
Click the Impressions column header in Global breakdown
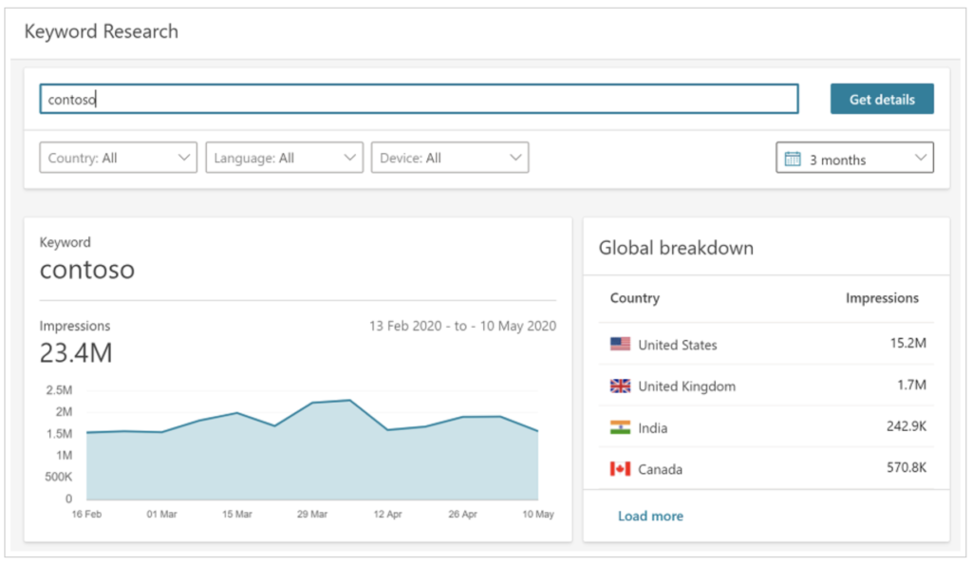pyautogui.click(x=882, y=298)
